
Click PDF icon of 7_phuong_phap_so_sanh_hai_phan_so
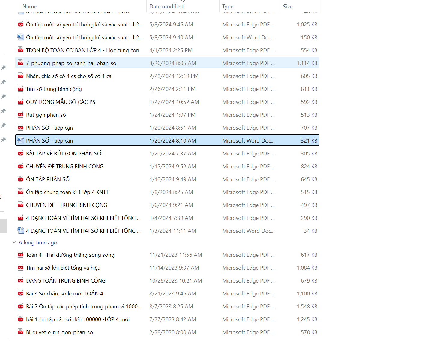pyautogui.click(x=20, y=63)
